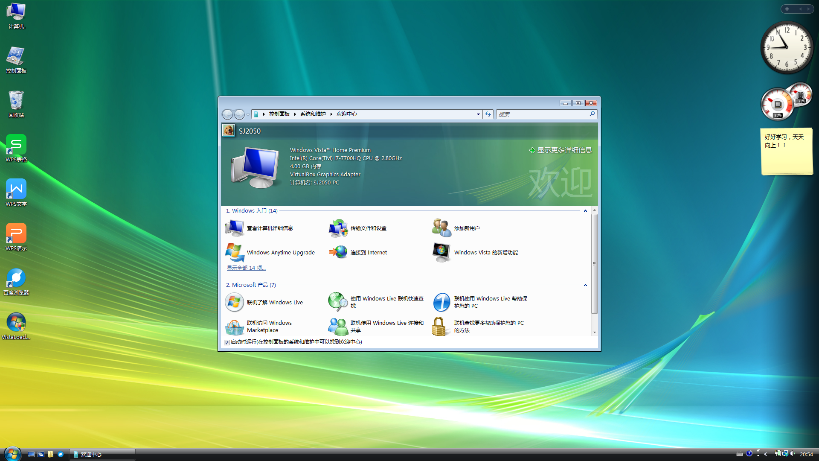Click 显示更多详细信息 link
Viewport: 819px width, 461px height.
point(560,150)
